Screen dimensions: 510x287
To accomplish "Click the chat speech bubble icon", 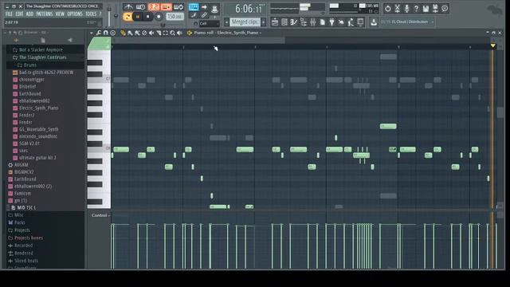I will click(x=445, y=9).
